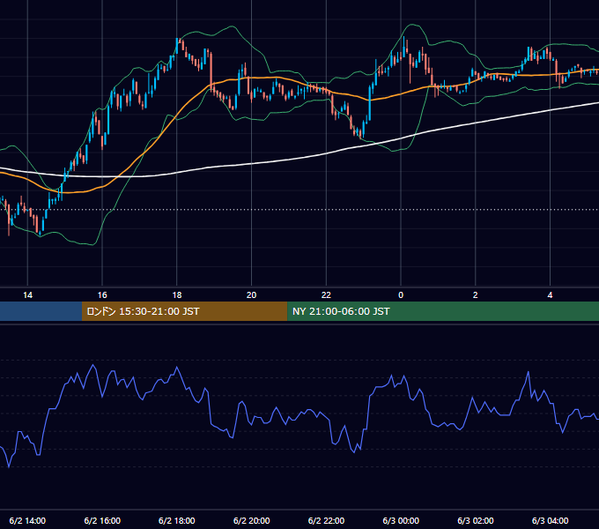Click the hour label 4 on chart axis

pyautogui.click(x=550, y=295)
